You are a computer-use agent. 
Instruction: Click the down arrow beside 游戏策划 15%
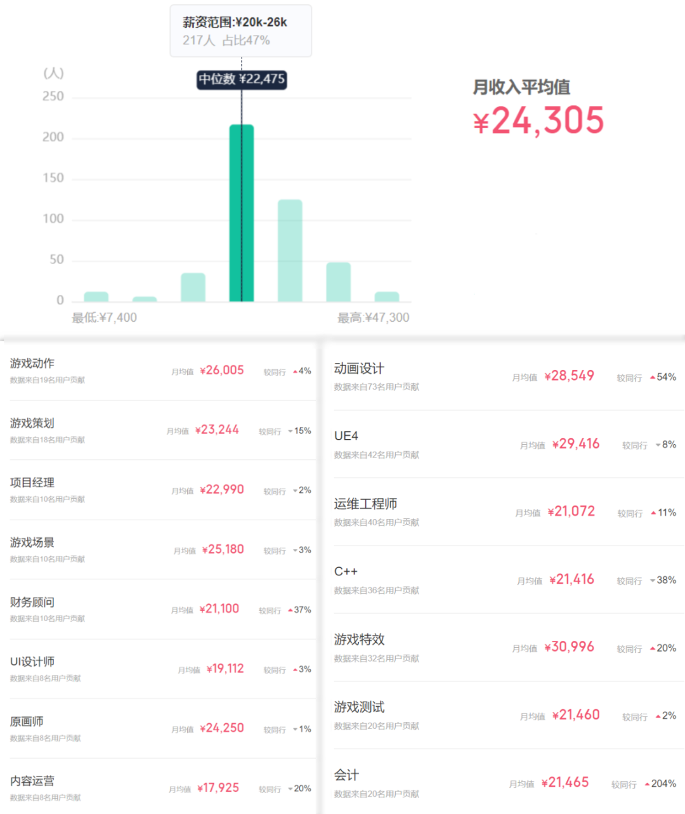[290, 431]
